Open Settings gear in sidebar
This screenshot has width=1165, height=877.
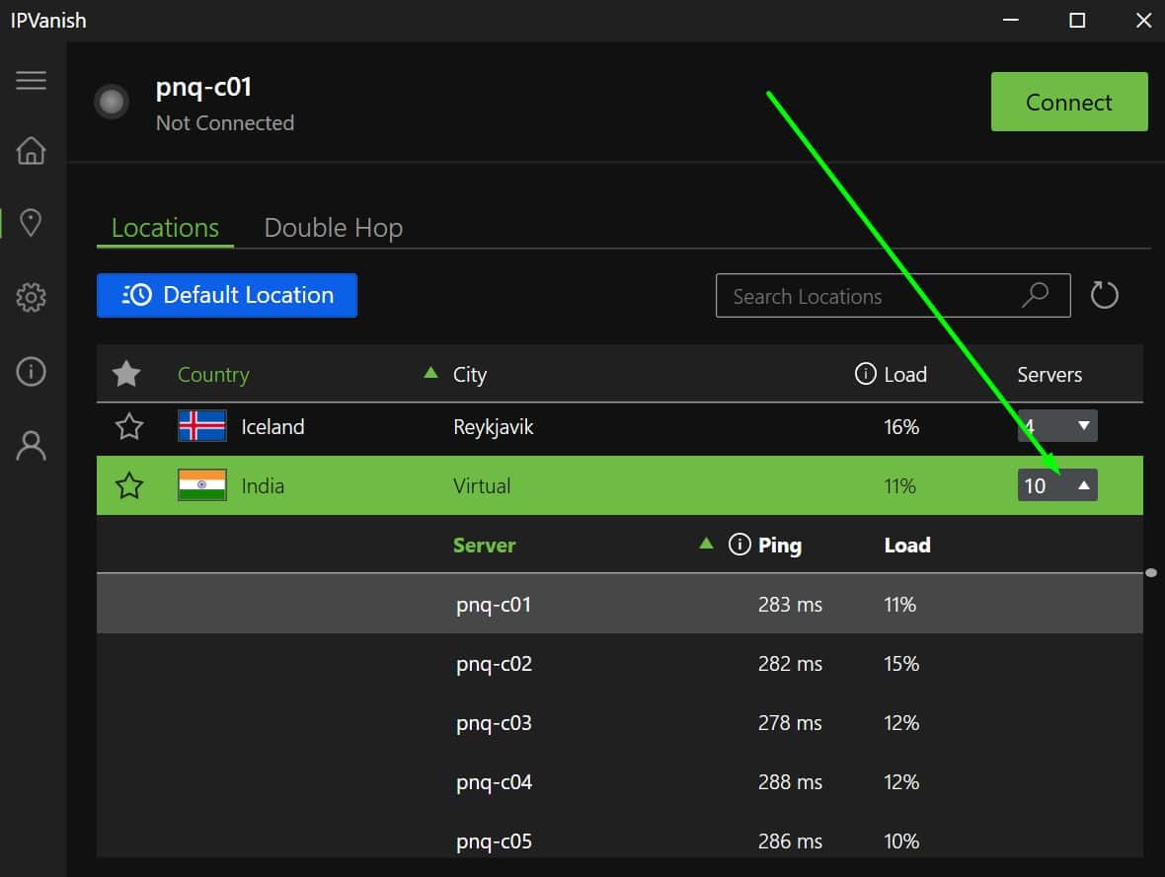pos(31,297)
